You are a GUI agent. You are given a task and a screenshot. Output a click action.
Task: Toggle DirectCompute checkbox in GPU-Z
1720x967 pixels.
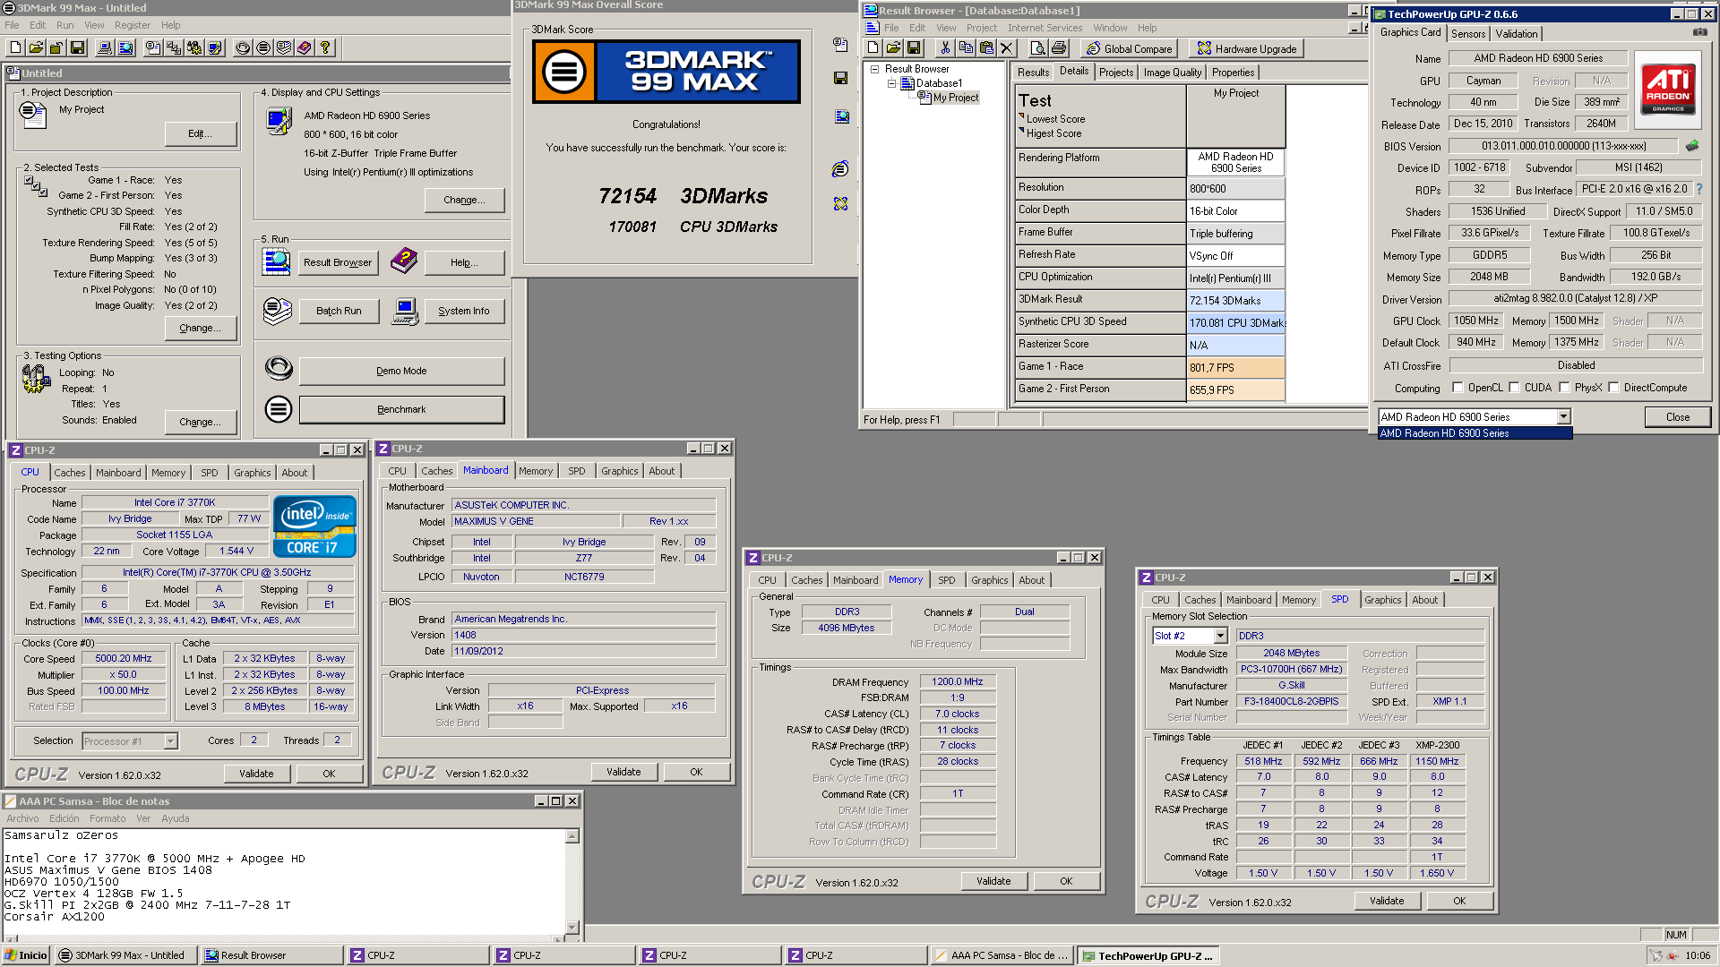[x=1613, y=388]
